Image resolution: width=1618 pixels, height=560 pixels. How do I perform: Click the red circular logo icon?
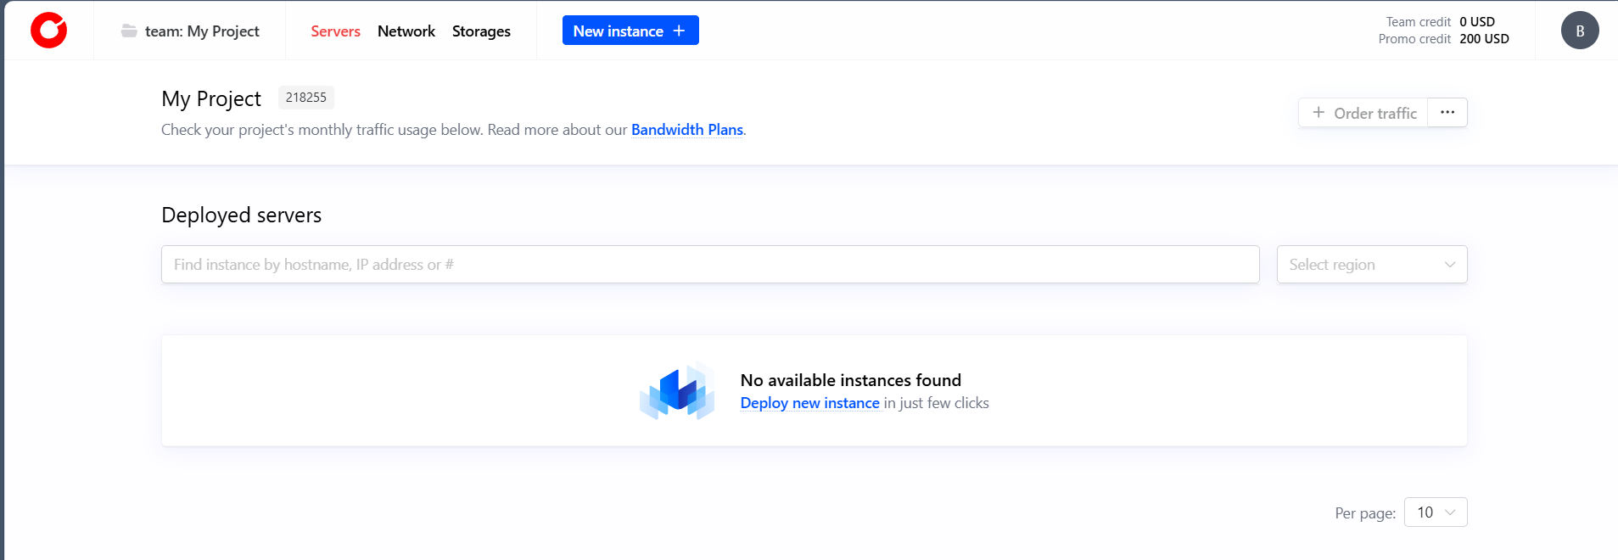(x=48, y=31)
